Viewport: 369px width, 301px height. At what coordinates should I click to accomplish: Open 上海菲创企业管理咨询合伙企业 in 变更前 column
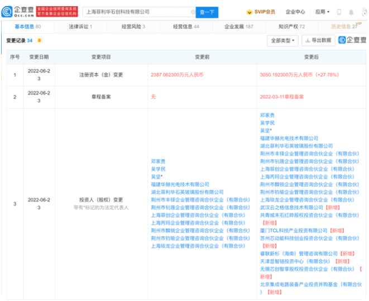198,216
